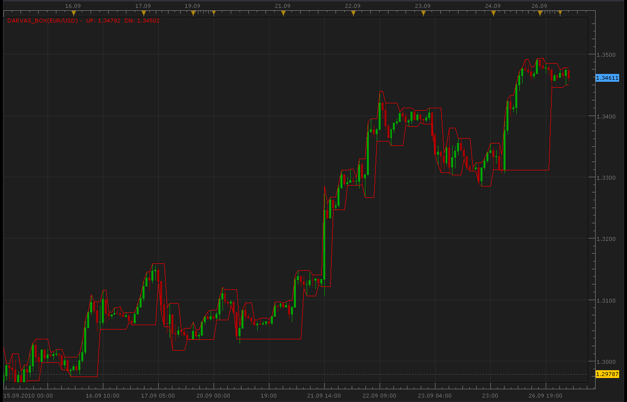Click the 21.09 14:00 time axis label
Image resolution: width=627 pixels, height=402 pixels.
coord(324,396)
